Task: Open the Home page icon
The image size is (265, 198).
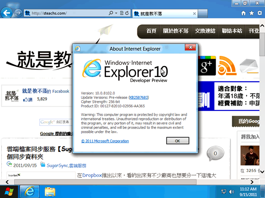Action: point(243,13)
